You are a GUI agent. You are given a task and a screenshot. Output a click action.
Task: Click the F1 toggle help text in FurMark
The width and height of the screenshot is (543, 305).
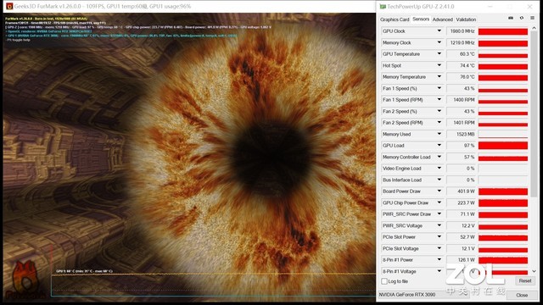click(x=18, y=40)
